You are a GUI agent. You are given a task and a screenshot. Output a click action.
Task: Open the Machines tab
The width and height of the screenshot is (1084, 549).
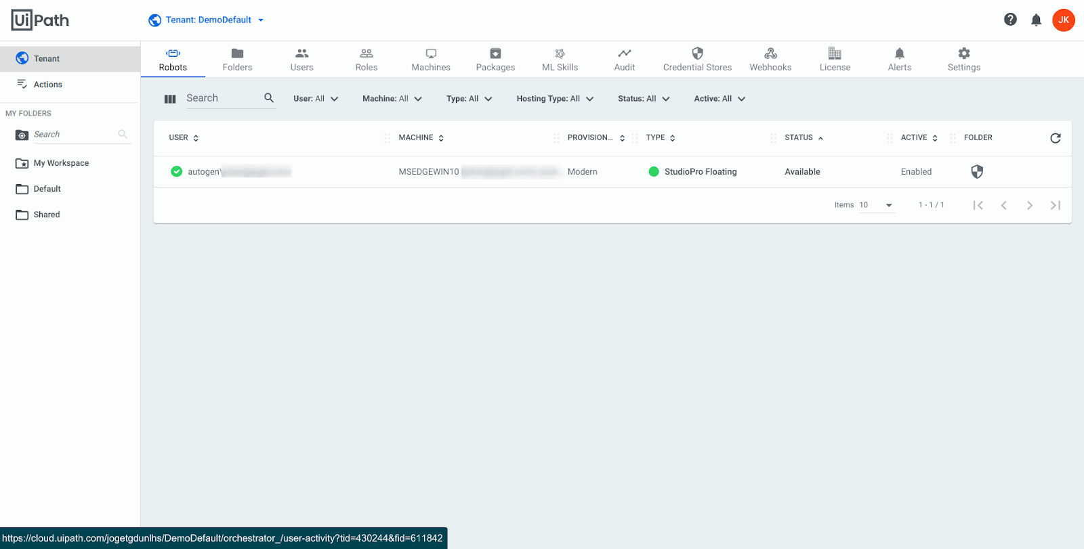431,60
